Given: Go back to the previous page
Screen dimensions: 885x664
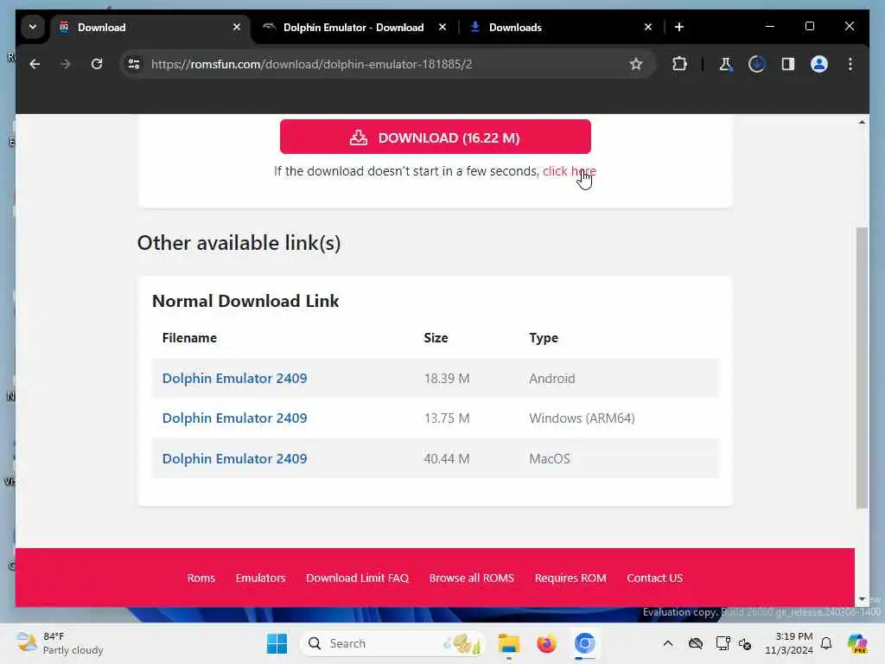Looking at the screenshot, I should (35, 64).
